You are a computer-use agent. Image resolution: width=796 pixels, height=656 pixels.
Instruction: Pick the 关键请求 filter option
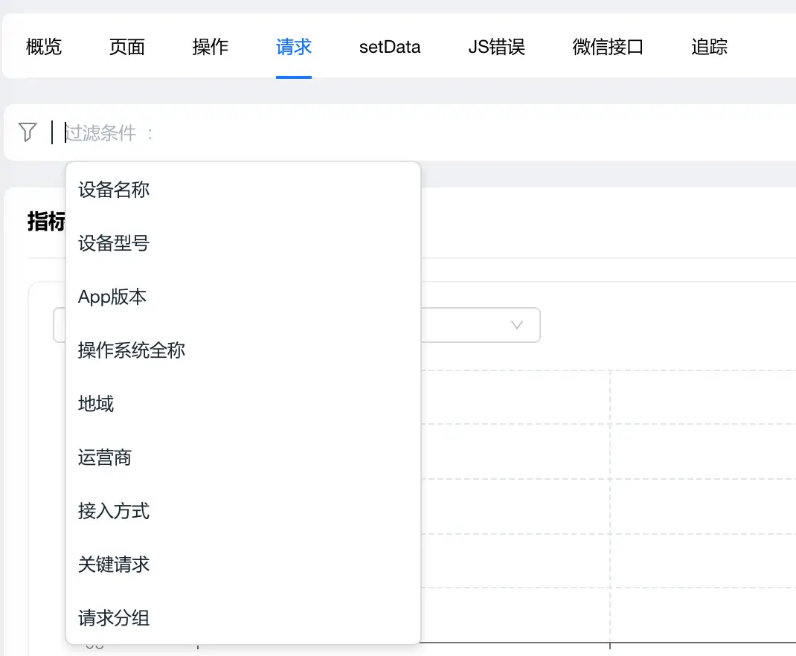(x=114, y=565)
